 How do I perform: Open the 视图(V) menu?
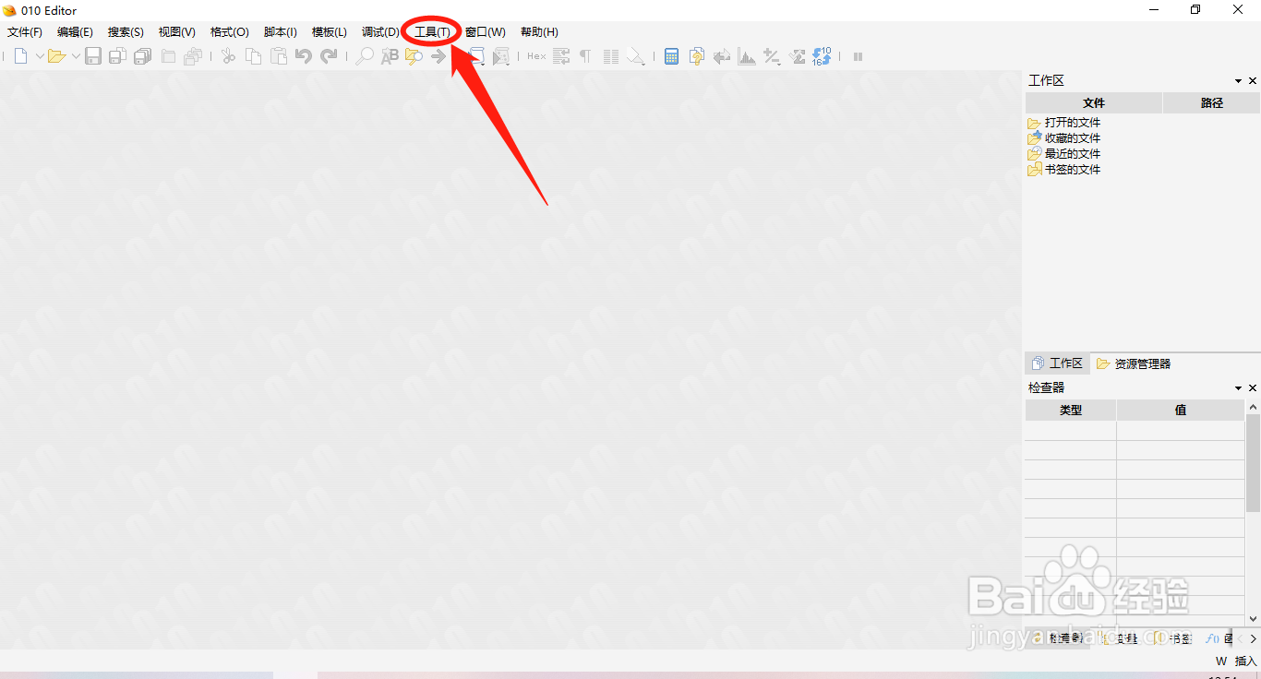176,31
